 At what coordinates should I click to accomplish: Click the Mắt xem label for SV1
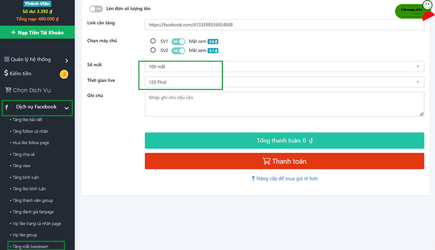(197, 41)
